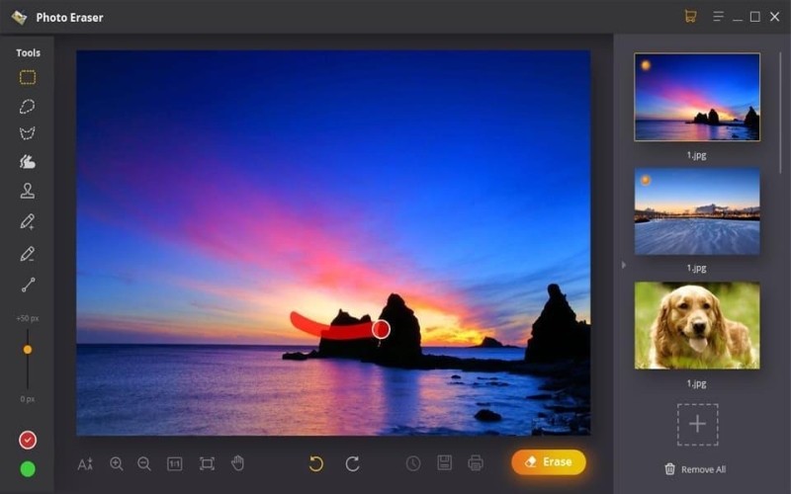The image size is (791, 494).
Task: Select the line tool
Action: click(x=29, y=285)
